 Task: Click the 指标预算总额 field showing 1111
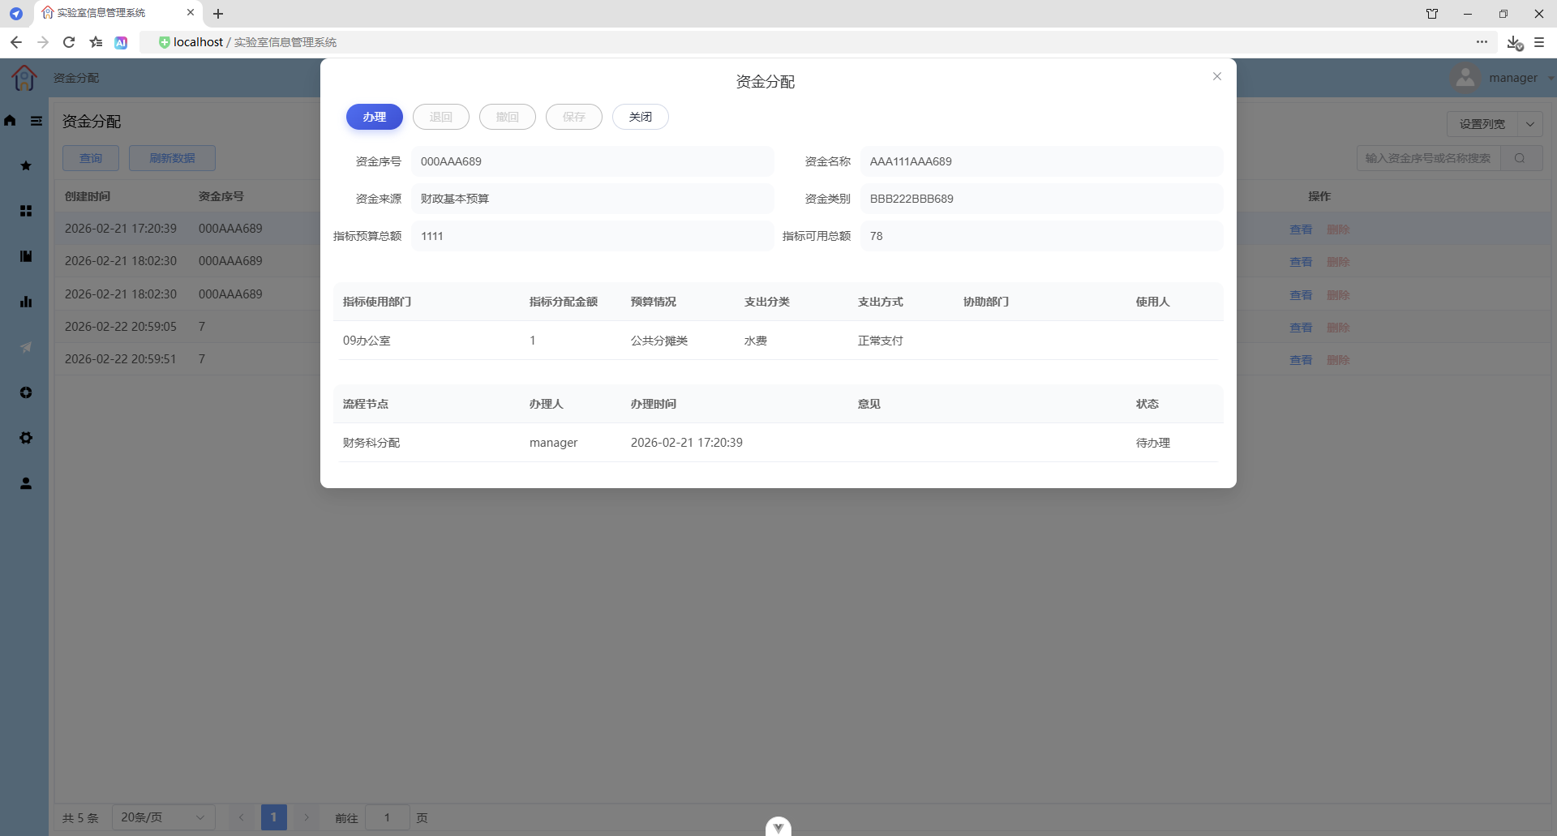[593, 236]
